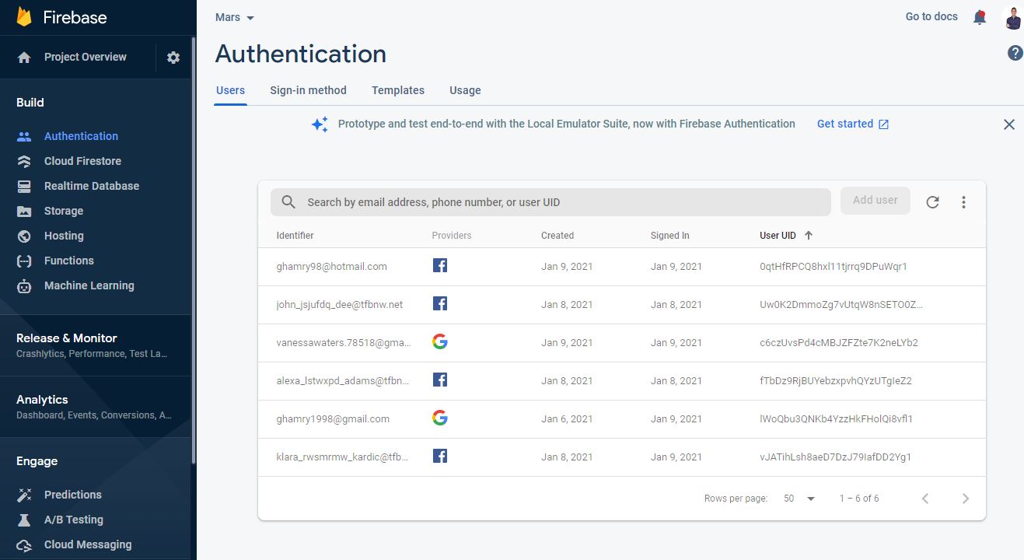Click the Providers column header
The width and height of the screenshot is (1024, 560).
coord(452,236)
